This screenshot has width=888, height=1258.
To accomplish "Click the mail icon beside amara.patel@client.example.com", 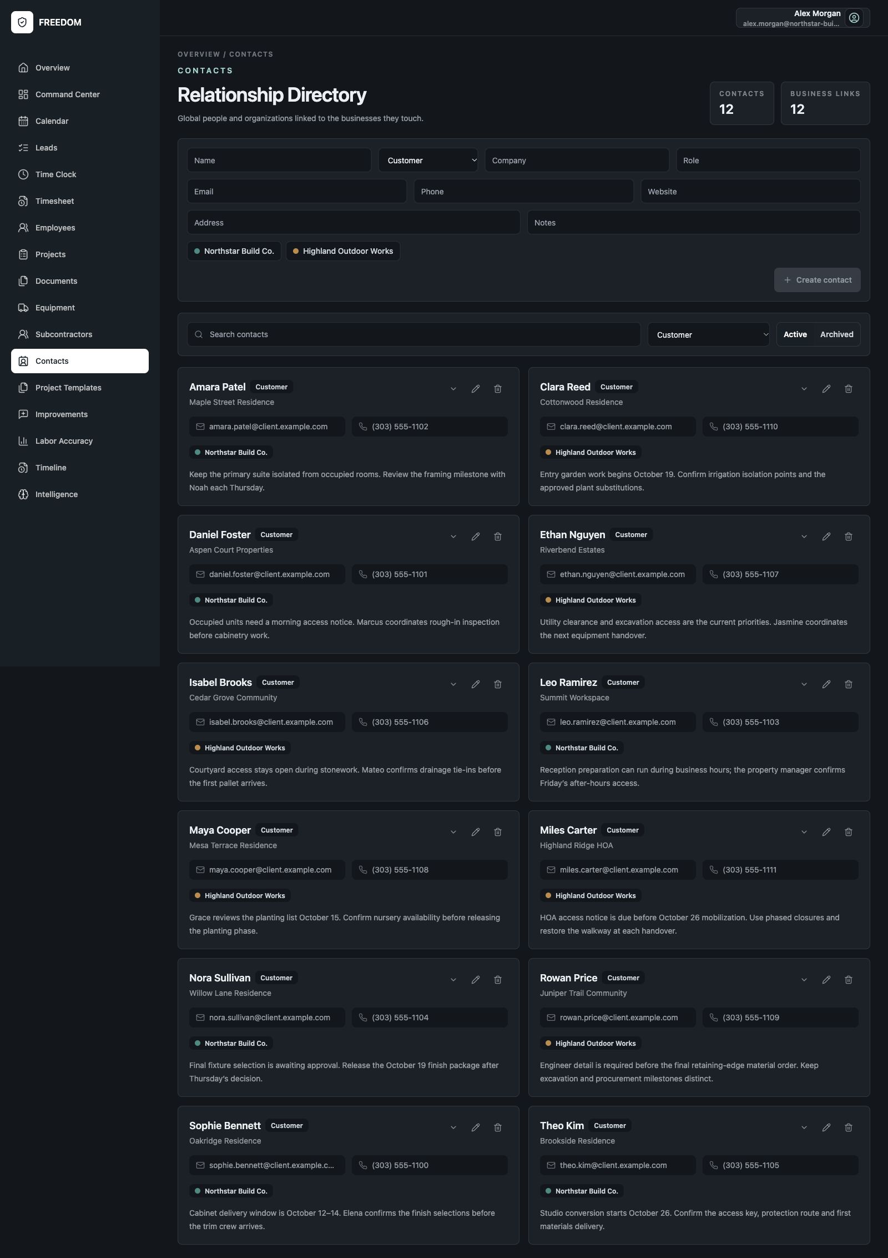I will point(200,427).
